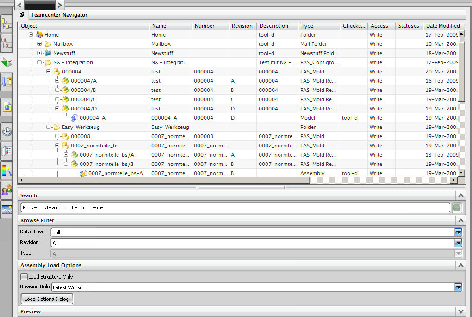
Task: Click the horizontal scrollbar right arrow
Action: [454, 180]
